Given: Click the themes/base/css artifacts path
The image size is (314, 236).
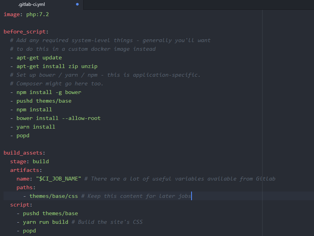Looking at the screenshot, I should [53, 196].
